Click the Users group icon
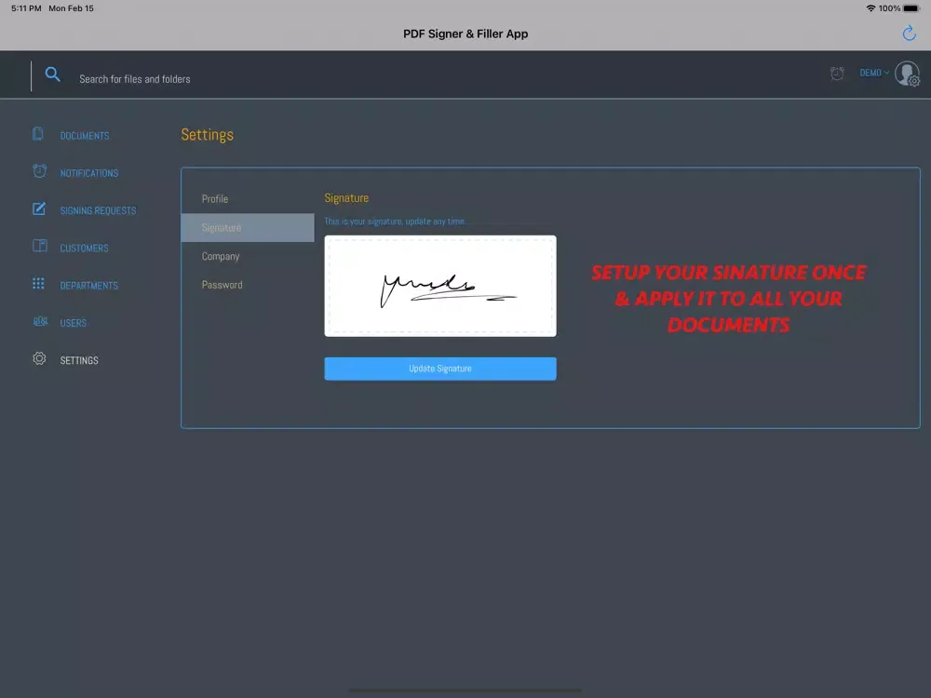This screenshot has height=698, width=931. pyautogui.click(x=40, y=321)
